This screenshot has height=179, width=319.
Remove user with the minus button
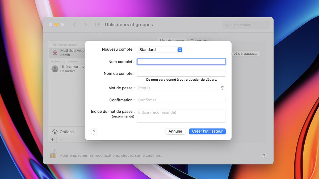(60, 140)
